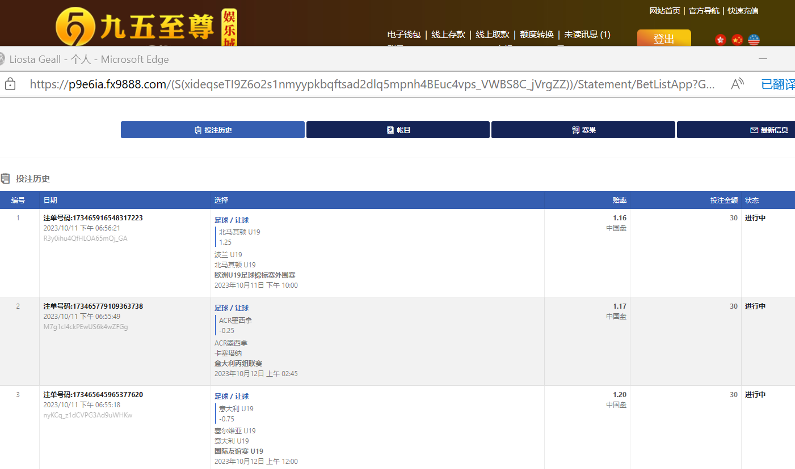The image size is (795, 469).
Task: Click the 足球 / 让球 link in row 1
Action: click(232, 220)
